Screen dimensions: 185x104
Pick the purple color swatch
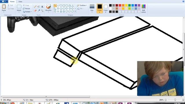[x=139, y=5]
